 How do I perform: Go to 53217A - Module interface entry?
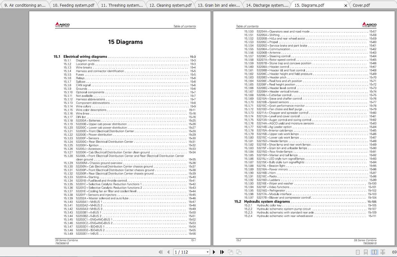[x=274, y=194]
